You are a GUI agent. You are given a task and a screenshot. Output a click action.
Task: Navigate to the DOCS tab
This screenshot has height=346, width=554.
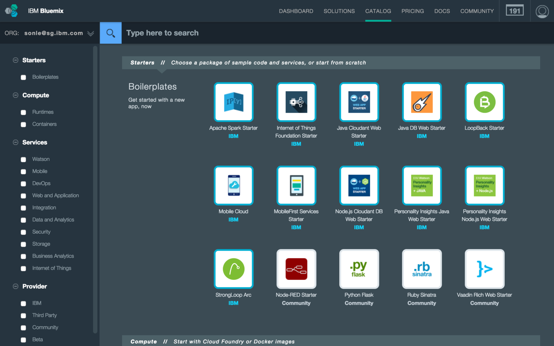coord(442,11)
